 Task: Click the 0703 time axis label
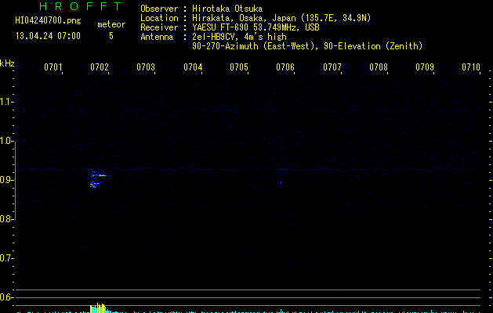146,67
